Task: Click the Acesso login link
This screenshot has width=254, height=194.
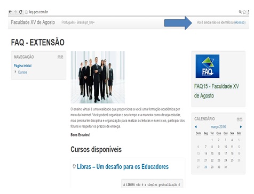Action: click(240, 22)
